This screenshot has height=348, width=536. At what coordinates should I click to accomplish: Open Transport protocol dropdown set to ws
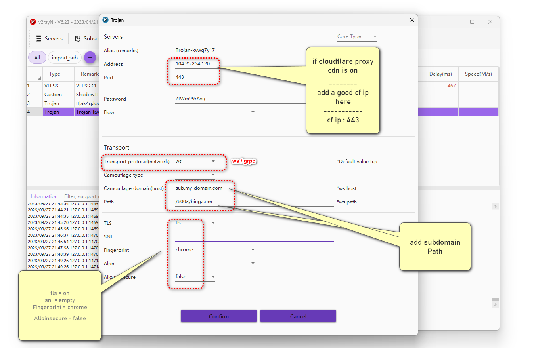[195, 162]
